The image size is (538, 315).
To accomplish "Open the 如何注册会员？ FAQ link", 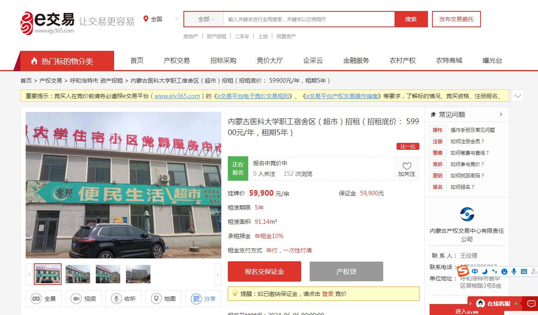I will click(467, 142).
